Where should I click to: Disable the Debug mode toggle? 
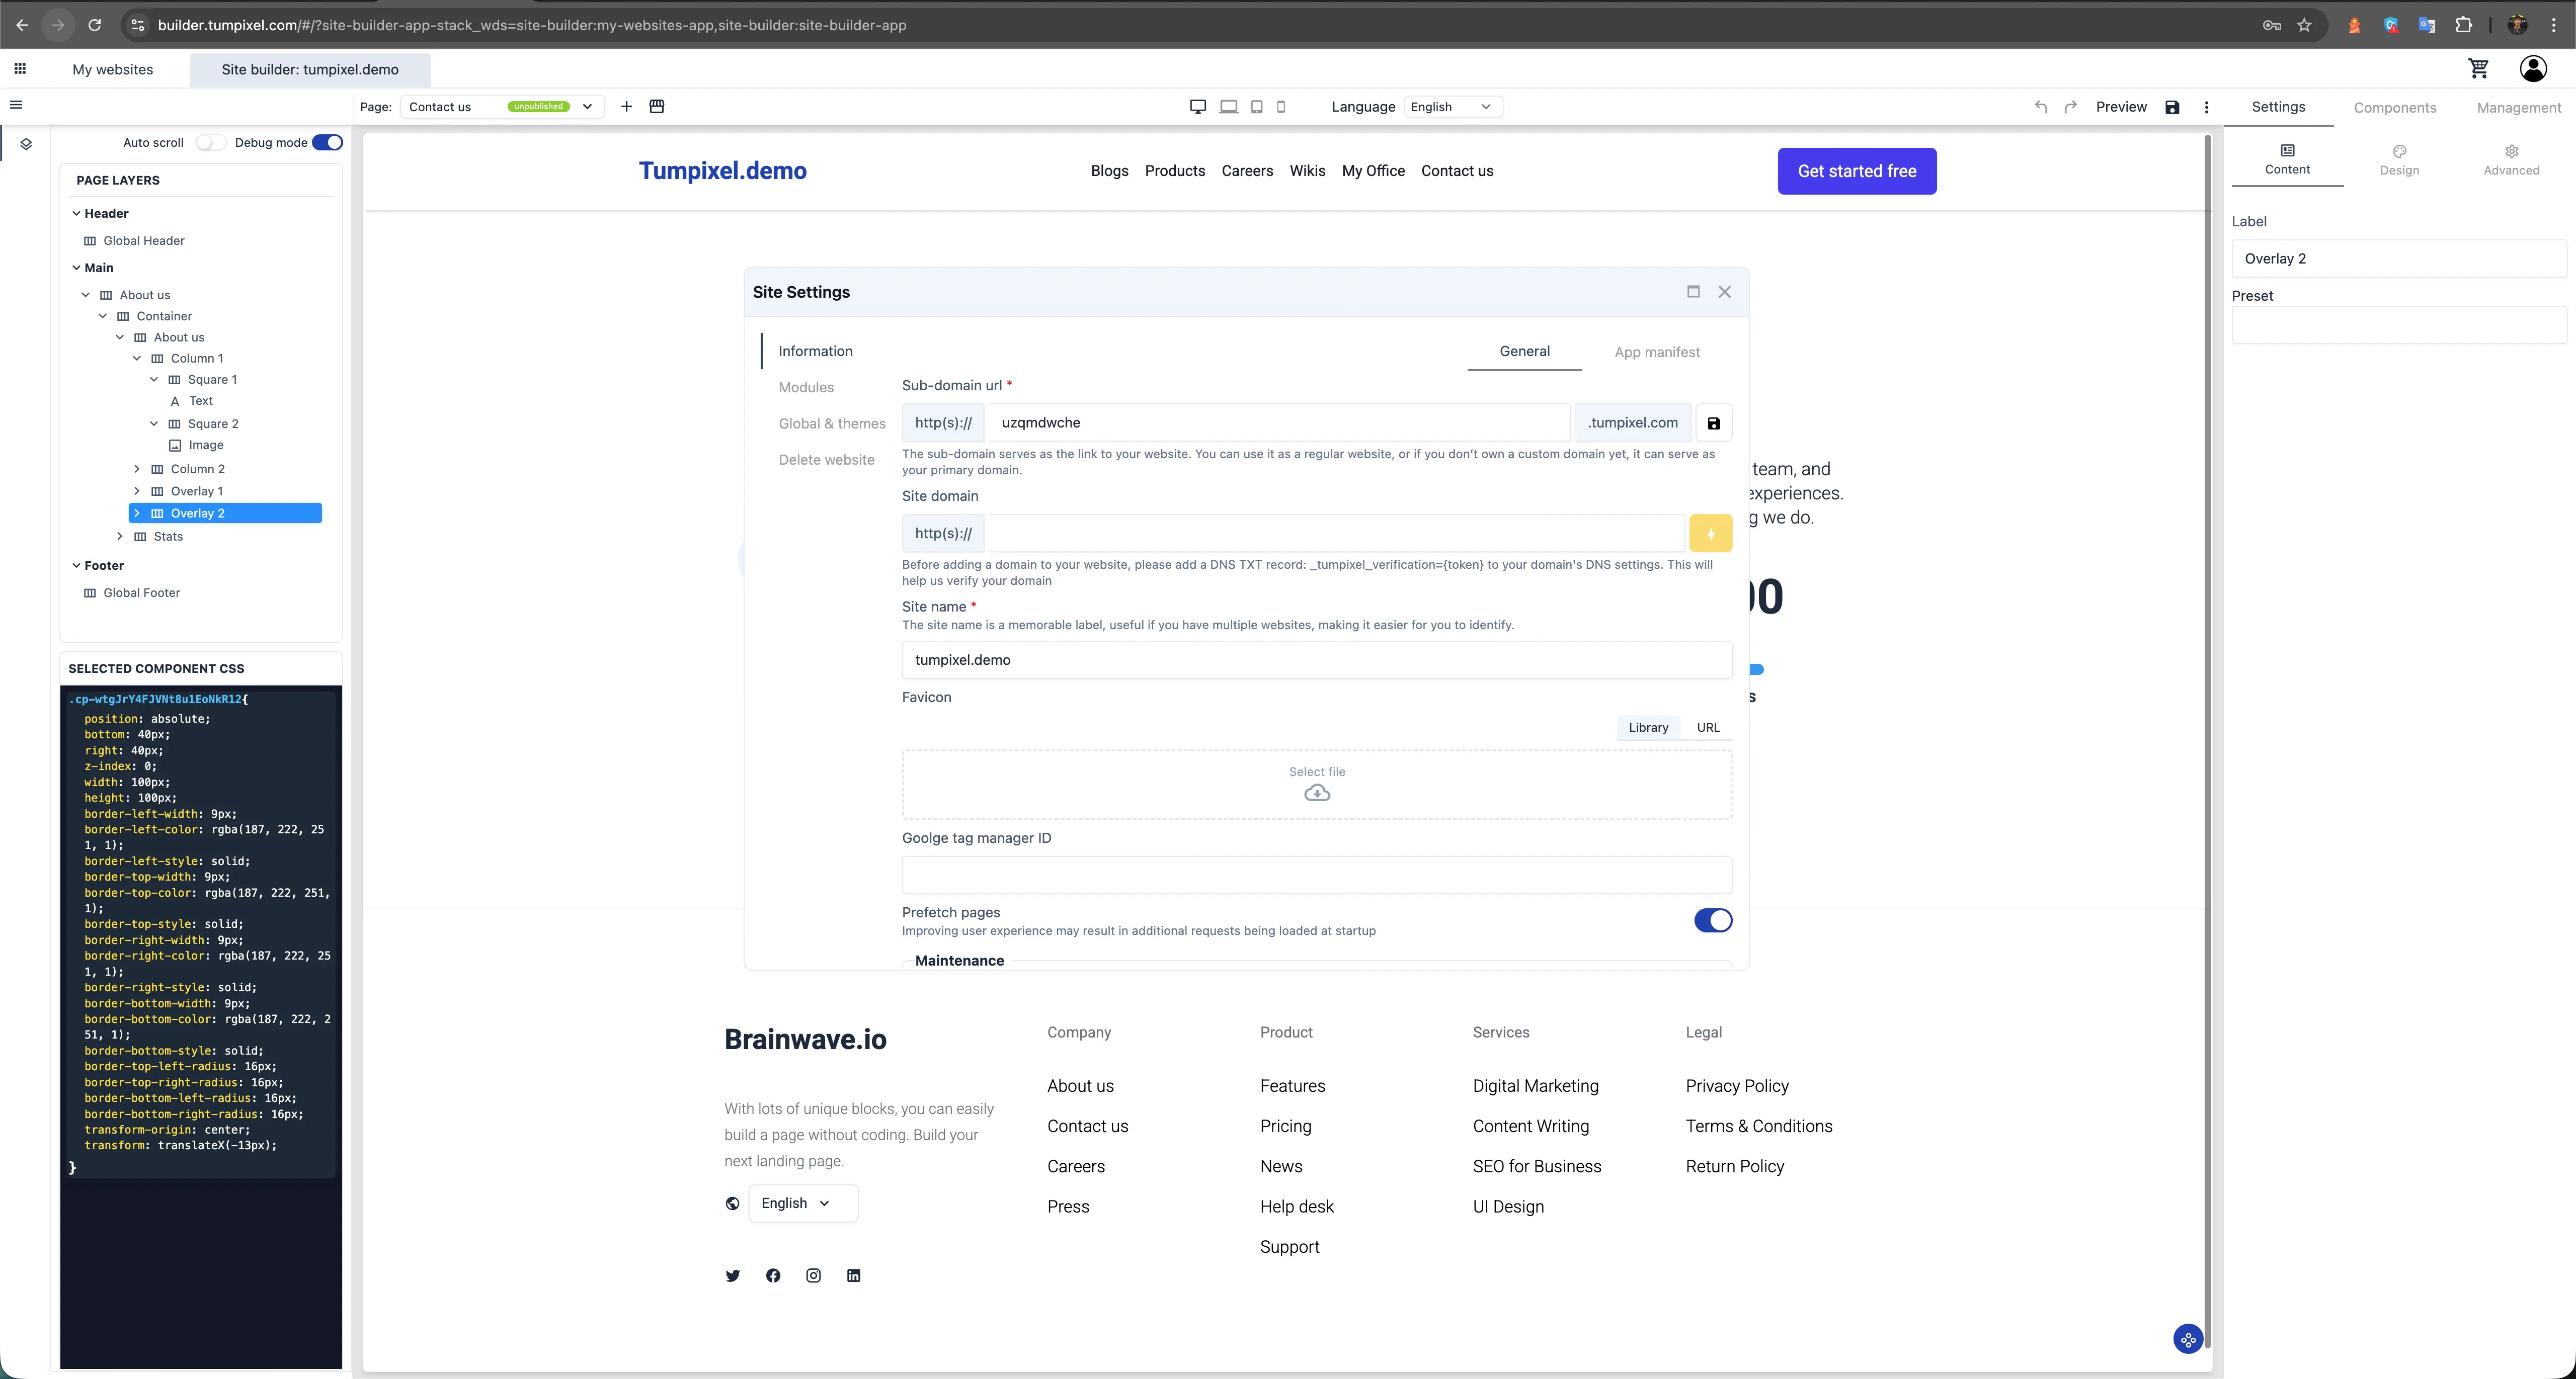pos(327,142)
